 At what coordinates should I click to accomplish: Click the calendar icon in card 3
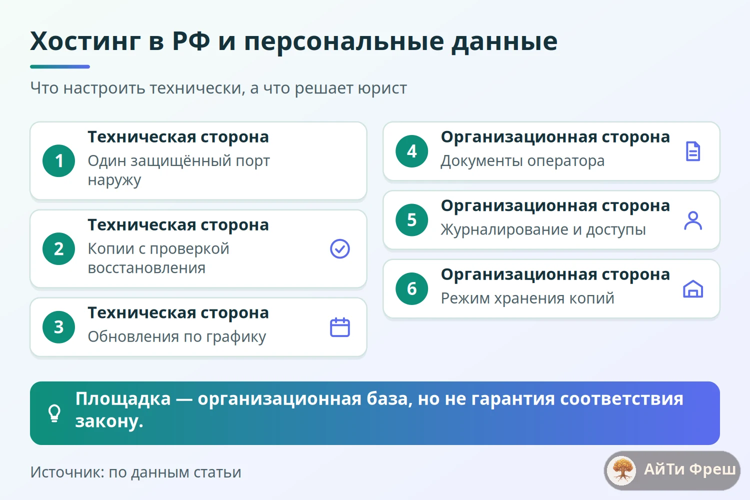pyautogui.click(x=340, y=327)
